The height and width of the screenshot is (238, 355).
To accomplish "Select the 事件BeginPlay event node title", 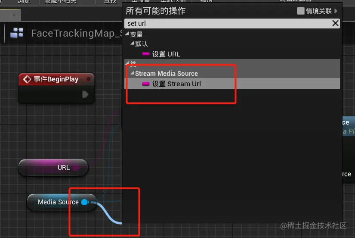I will (x=56, y=79).
